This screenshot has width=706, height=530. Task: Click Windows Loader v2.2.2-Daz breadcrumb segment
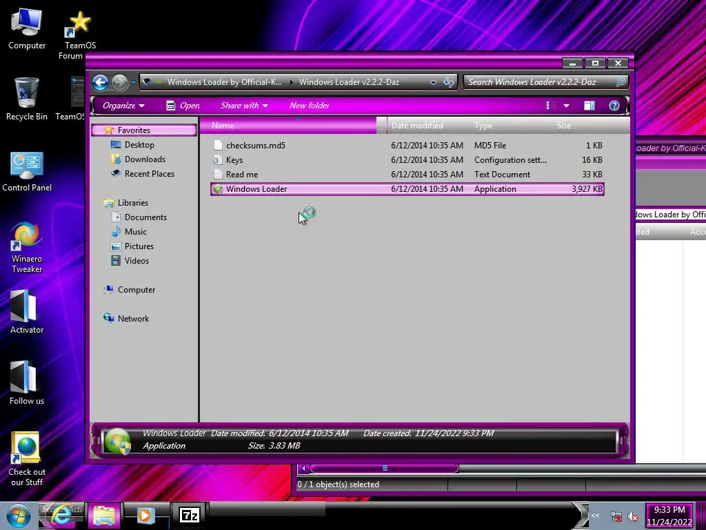click(349, 82)
